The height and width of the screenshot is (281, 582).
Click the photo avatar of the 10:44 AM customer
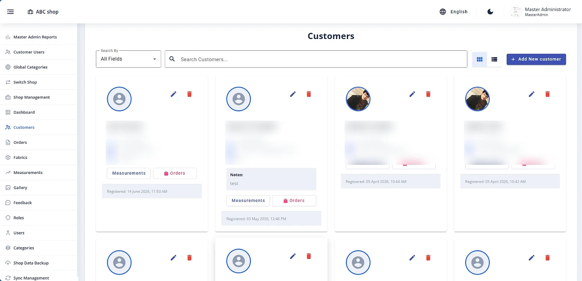358,99
